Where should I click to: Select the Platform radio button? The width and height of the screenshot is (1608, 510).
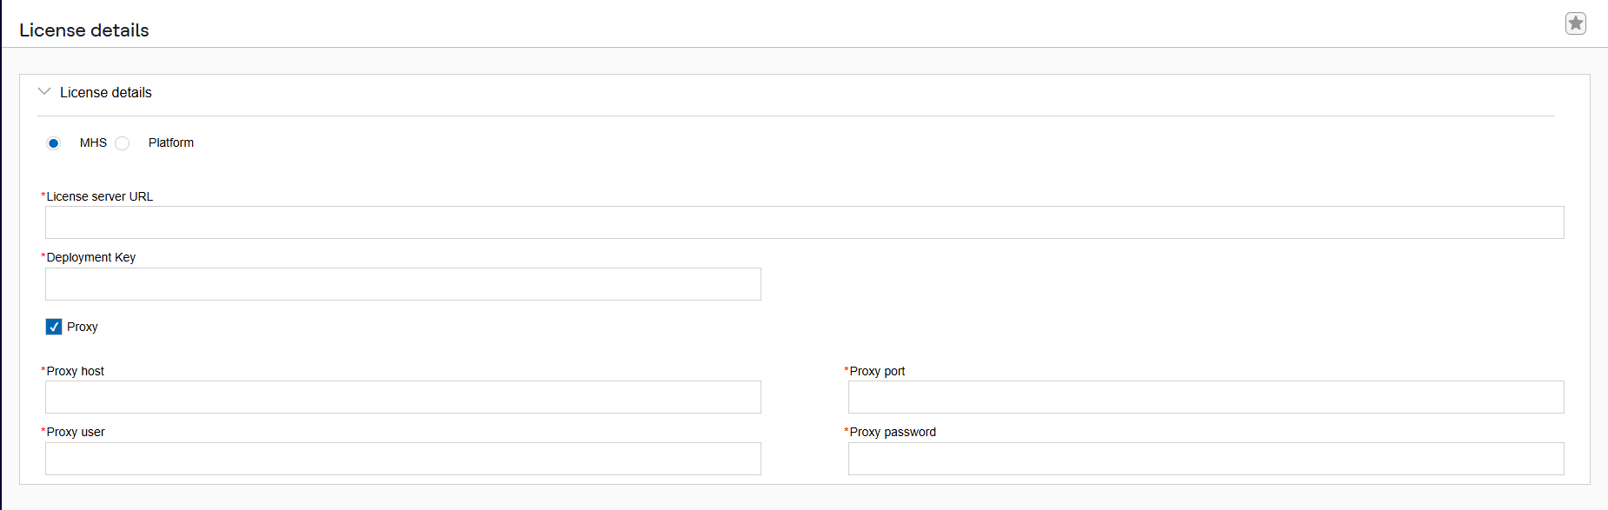[123, 143]
